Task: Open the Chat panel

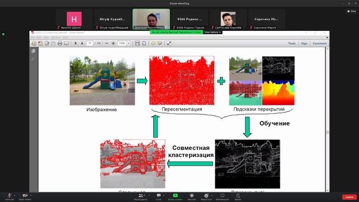Action: [x=158, y=196]
